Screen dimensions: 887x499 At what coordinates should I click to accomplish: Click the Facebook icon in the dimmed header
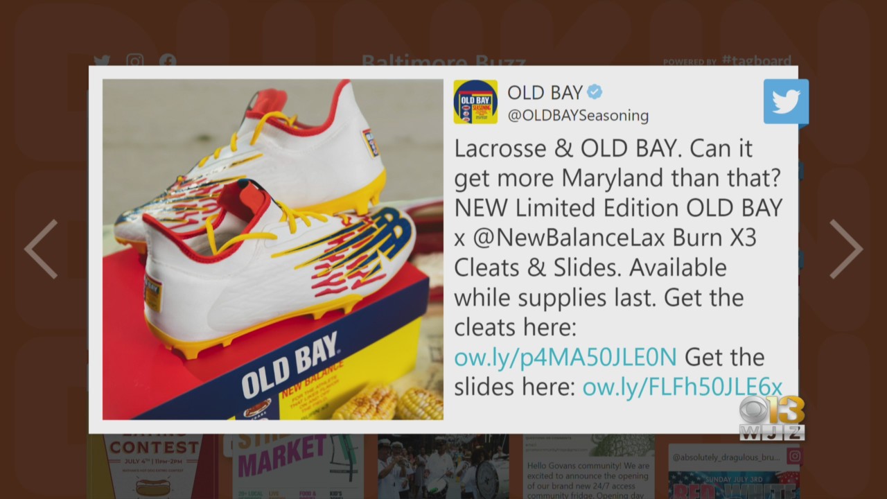tap(168, 61)
